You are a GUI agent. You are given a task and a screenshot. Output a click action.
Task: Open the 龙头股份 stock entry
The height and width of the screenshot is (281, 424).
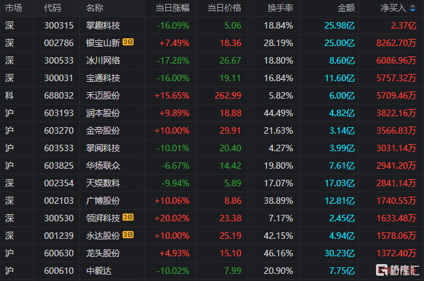pyautogui.click(x=212, y=253)
